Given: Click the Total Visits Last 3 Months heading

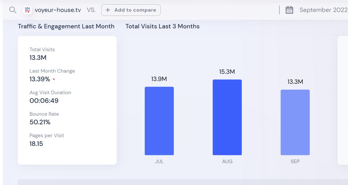Looking at the screenshot, I should click(163, 26).
